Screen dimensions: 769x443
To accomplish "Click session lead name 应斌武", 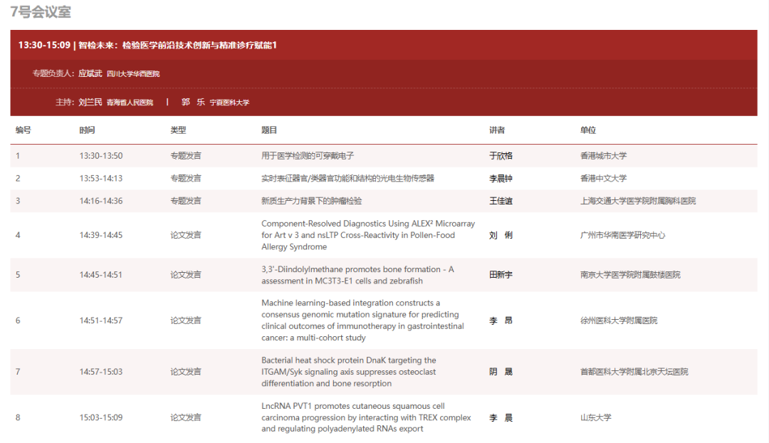I will 90,73.
